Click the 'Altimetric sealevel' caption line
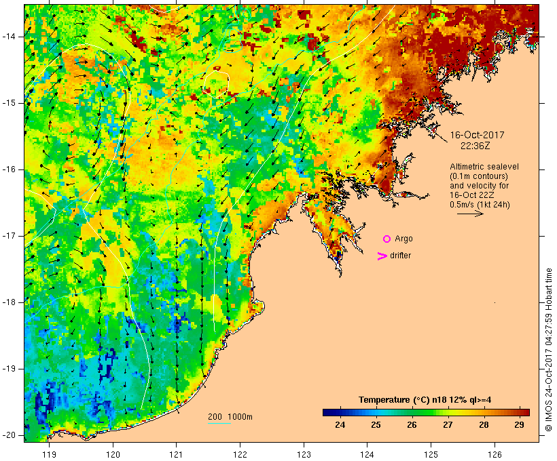This screenshot has width=557, height=461. click(484, 167)
